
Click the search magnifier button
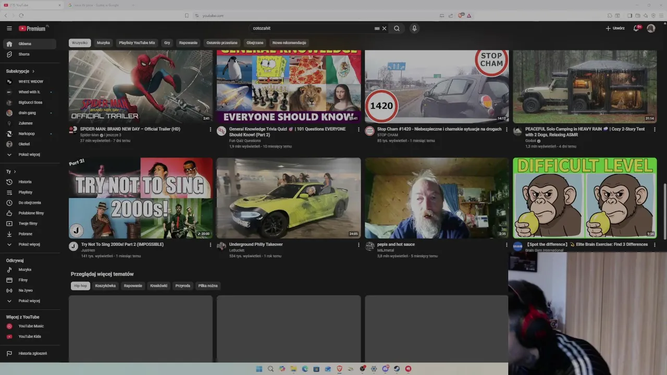point(397,28)
